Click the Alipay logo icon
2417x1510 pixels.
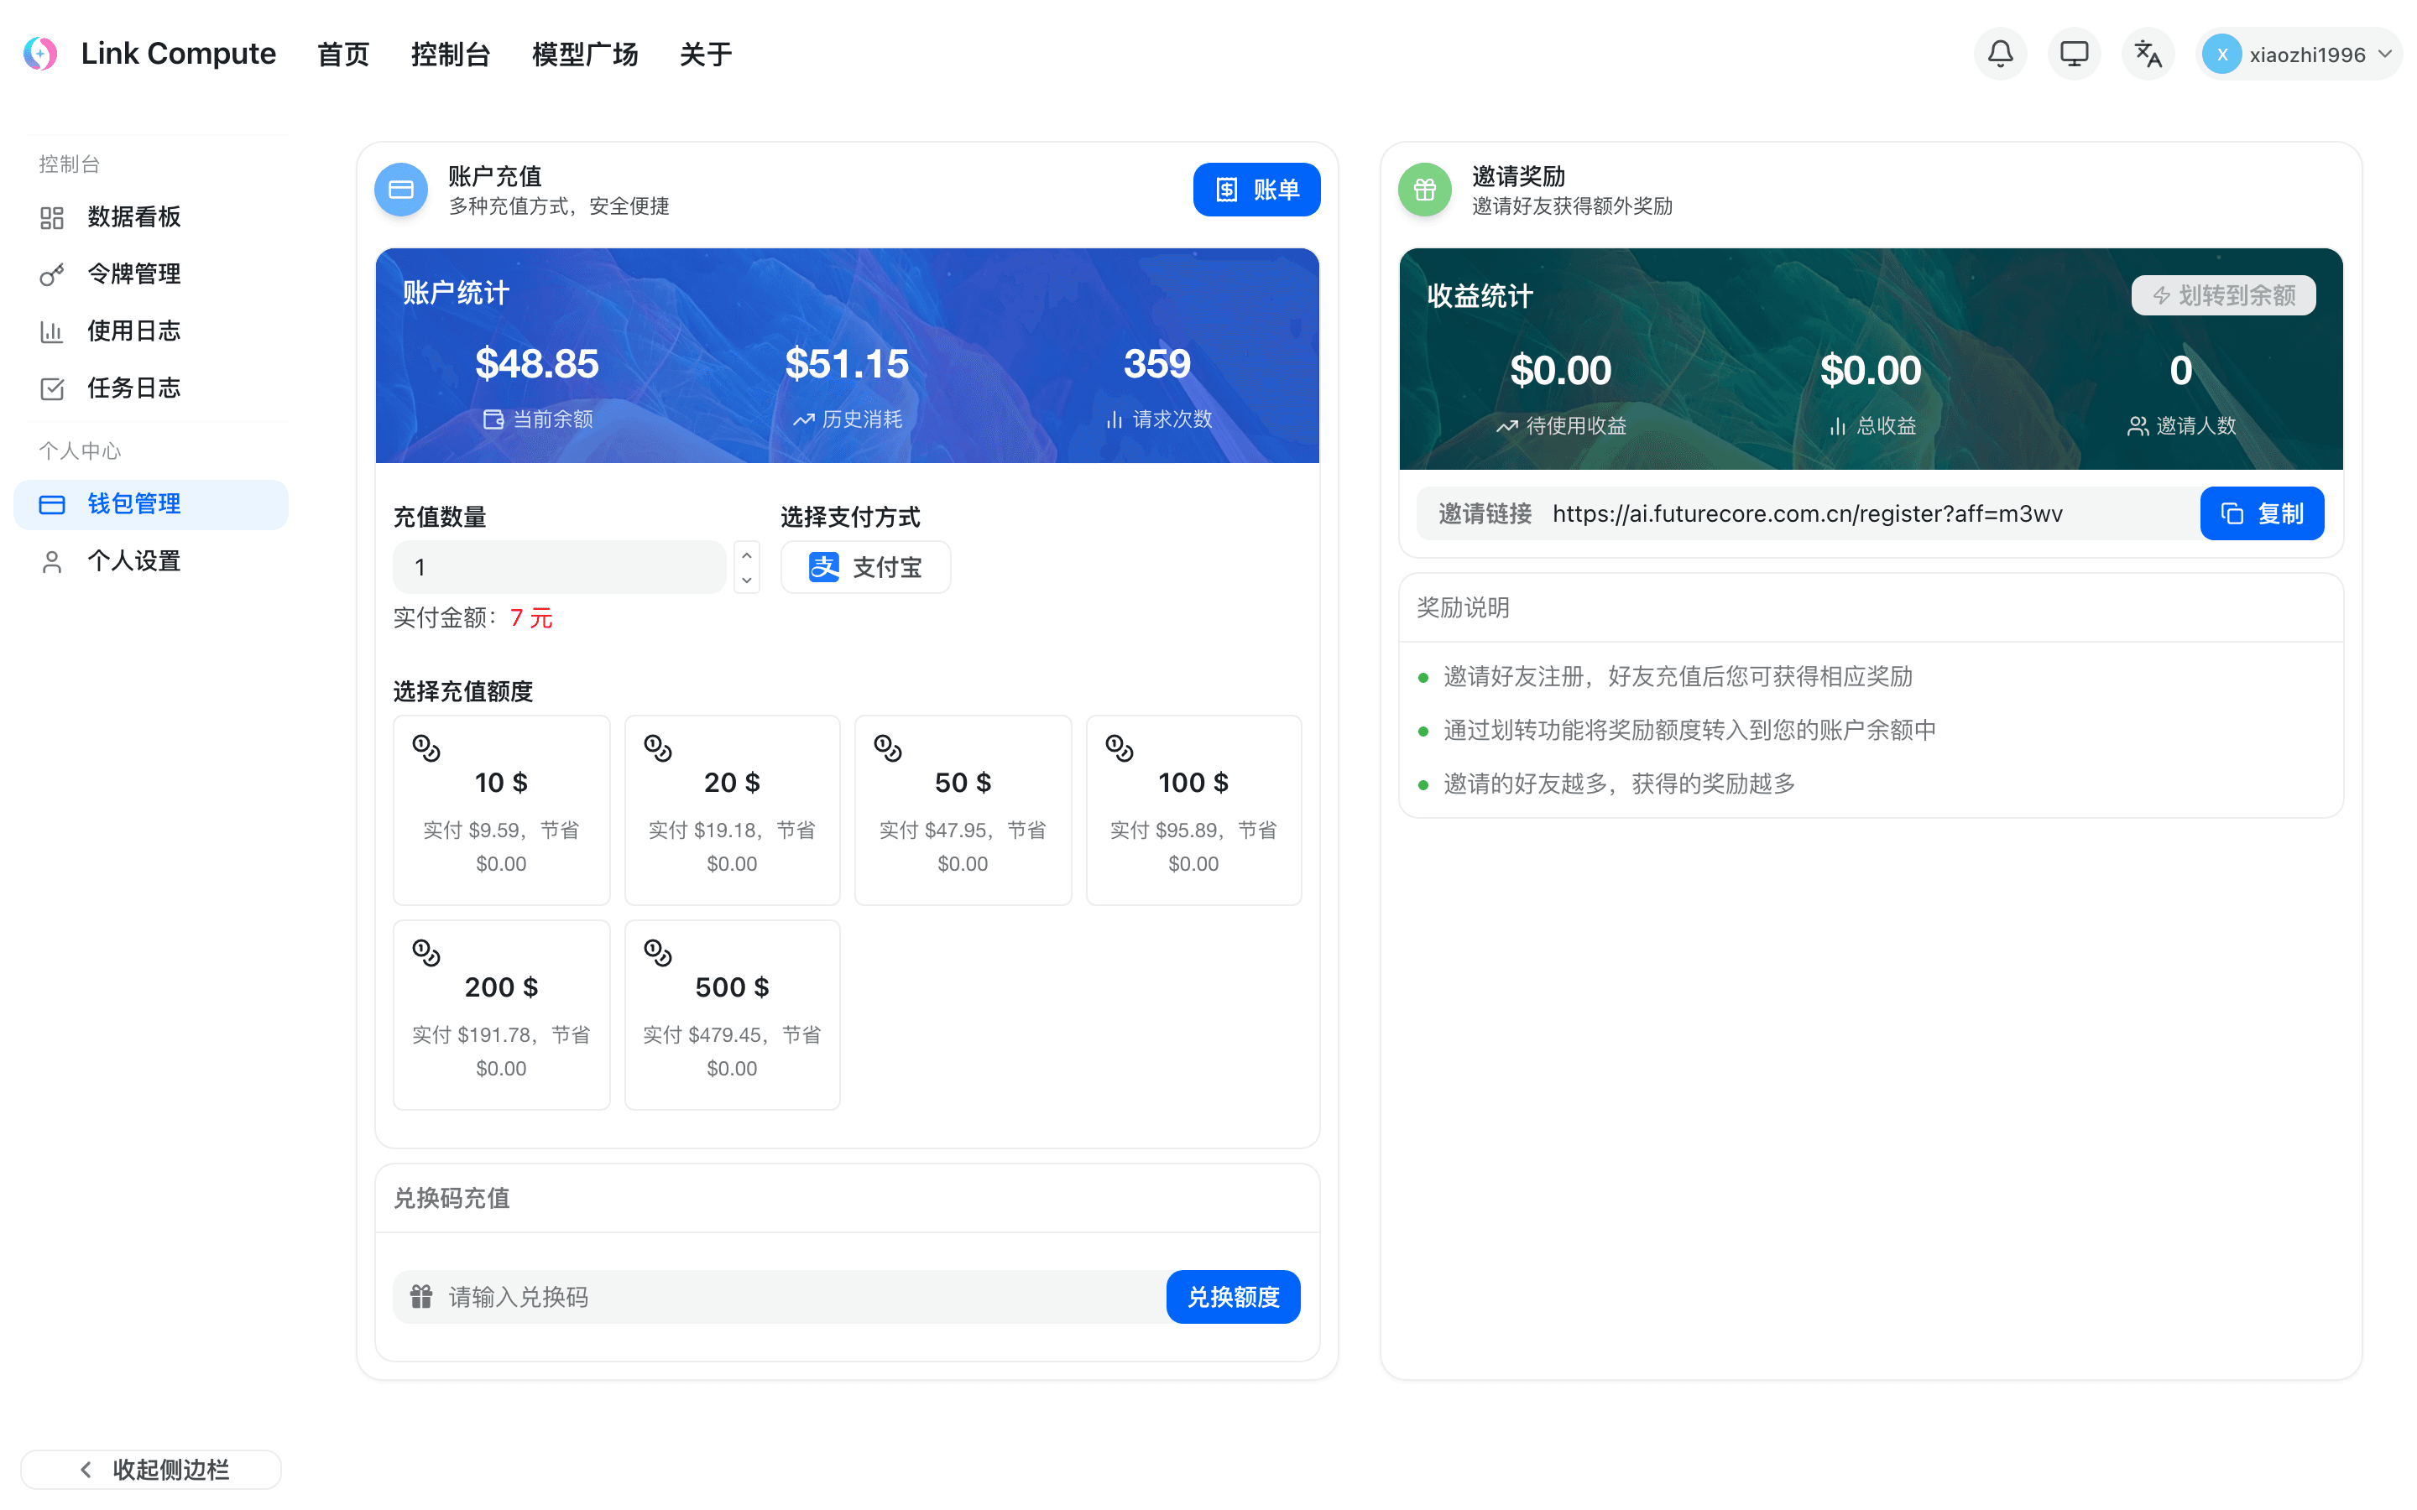tap(824, 567)
